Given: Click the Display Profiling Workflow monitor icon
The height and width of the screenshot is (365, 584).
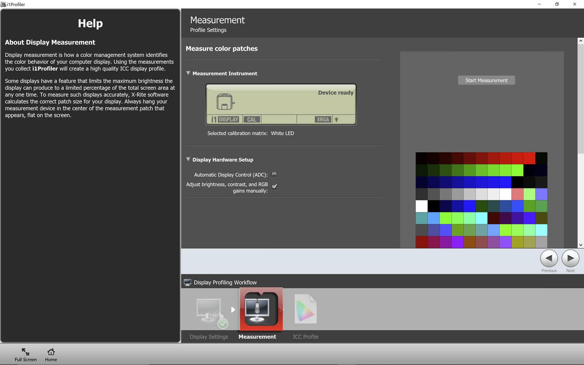Looking at the screenshot, I should pyautogui.click(x=187, y=282).
